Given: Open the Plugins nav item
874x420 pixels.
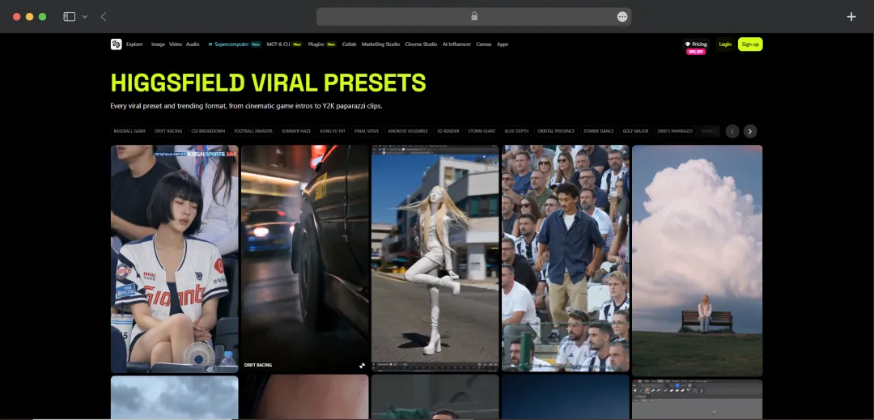Looking at the screenshot, I should pos(322,44).
